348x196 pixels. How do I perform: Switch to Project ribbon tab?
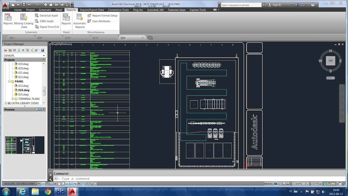[30, 10]
